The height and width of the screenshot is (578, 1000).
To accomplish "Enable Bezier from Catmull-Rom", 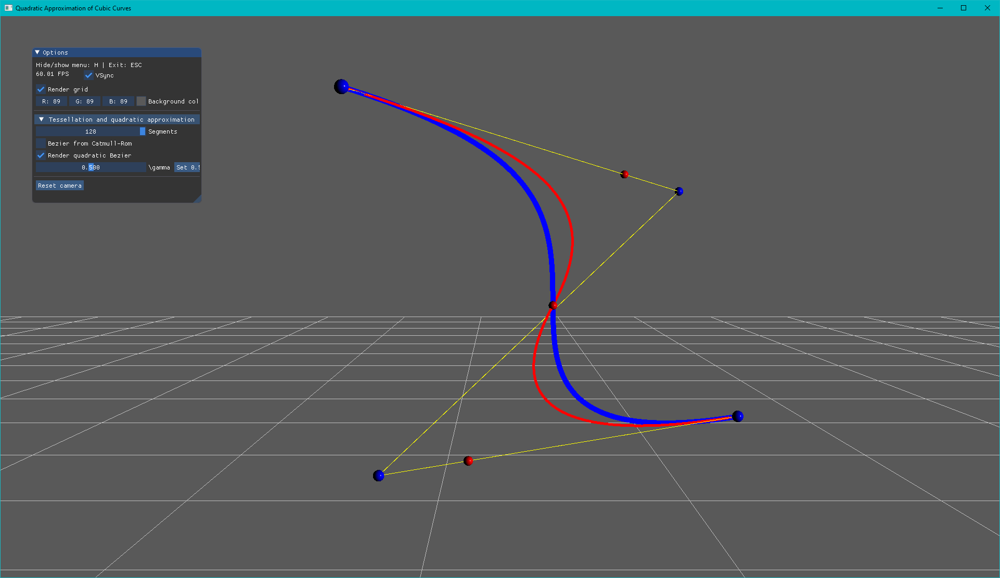I will (x=41, y=143).
